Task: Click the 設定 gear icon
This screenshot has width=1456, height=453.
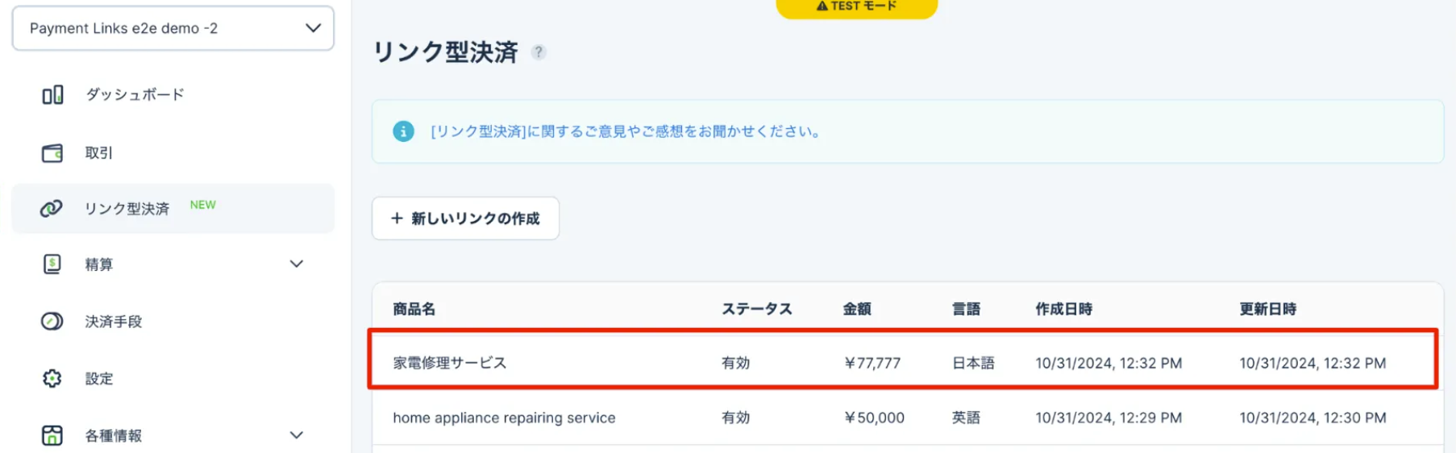Action: click(52, 379)
